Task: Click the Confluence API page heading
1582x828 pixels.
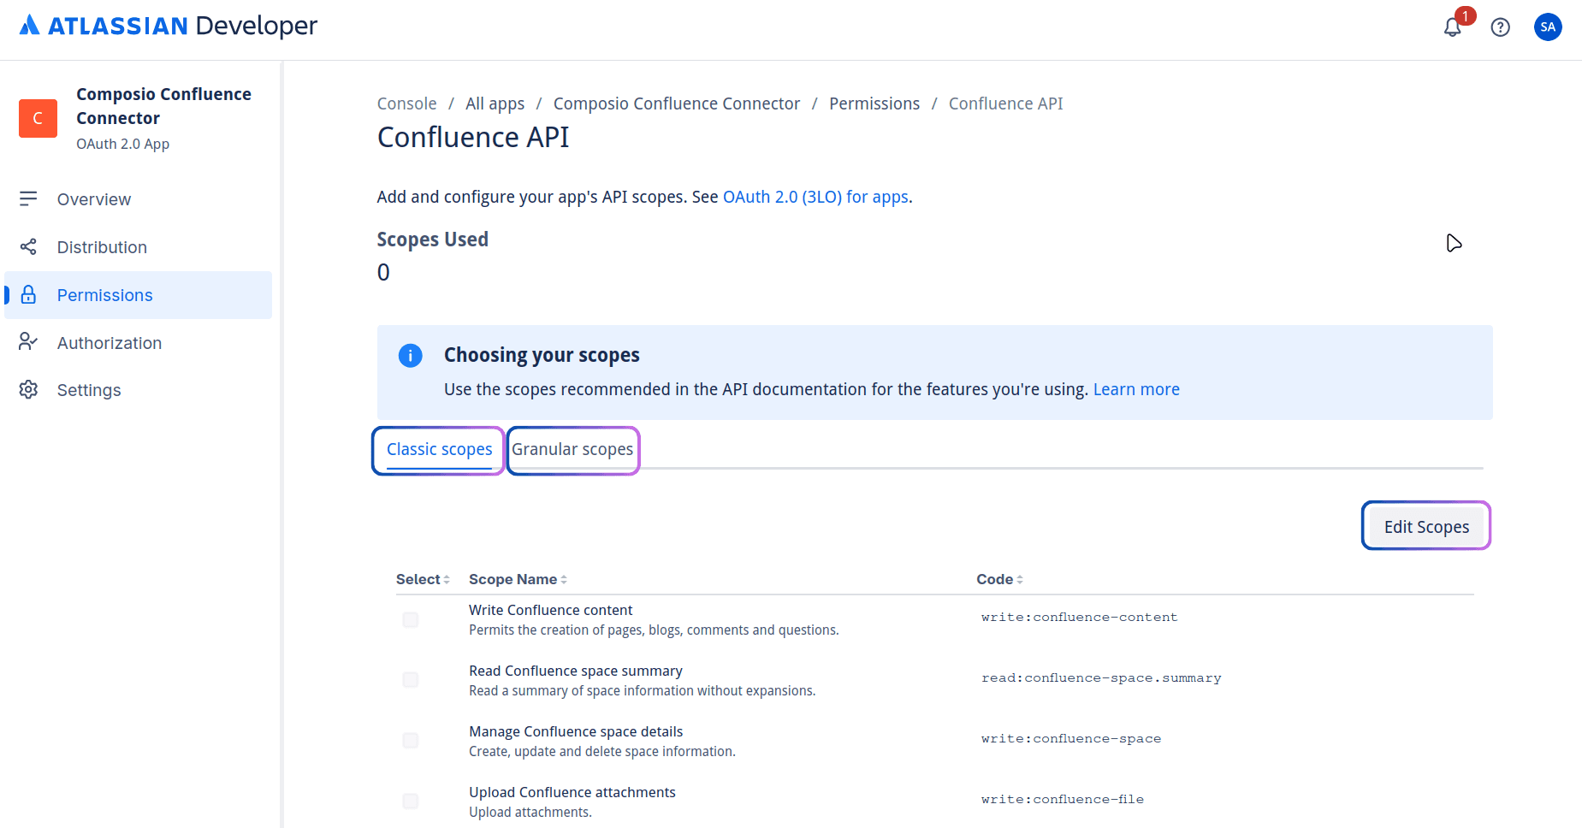Action: point(473,137)
